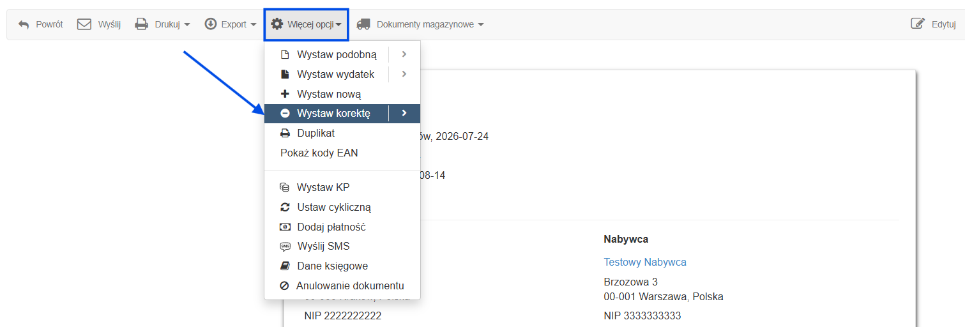Click the Wystaw podobną document icon
This screenshot has width=965, height=327.
click(285, 55)
